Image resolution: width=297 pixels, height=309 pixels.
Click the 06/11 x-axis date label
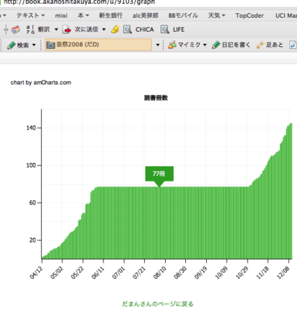[98, 273]
